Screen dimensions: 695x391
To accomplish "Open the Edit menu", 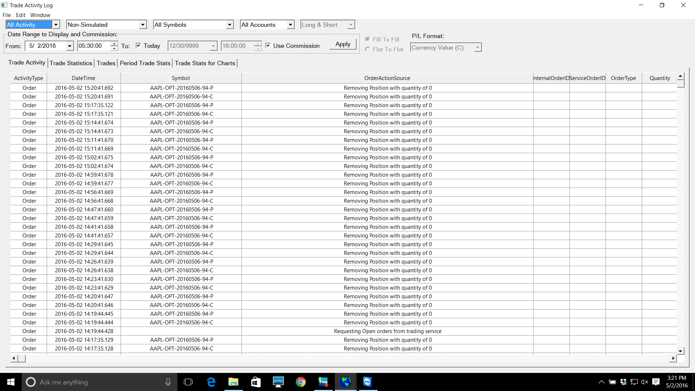I will tap(21, 15).
